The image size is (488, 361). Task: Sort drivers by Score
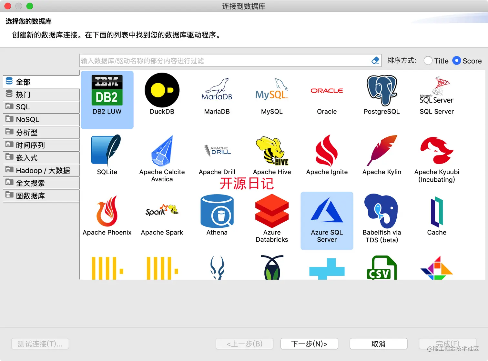click(x=467, y=61)
